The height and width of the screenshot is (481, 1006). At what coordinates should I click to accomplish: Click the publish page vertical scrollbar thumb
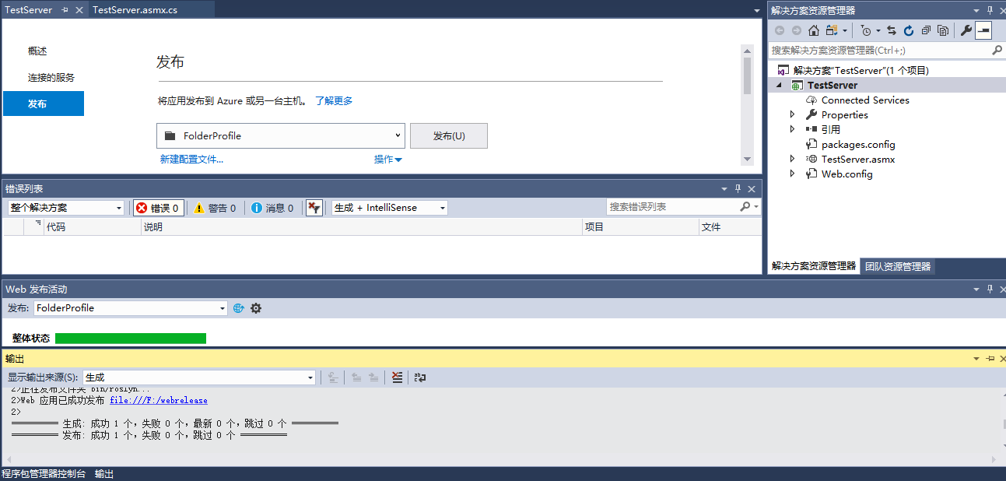pos(748,75)
